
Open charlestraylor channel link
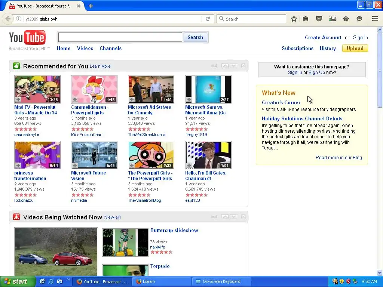click(x=27, y=135)
